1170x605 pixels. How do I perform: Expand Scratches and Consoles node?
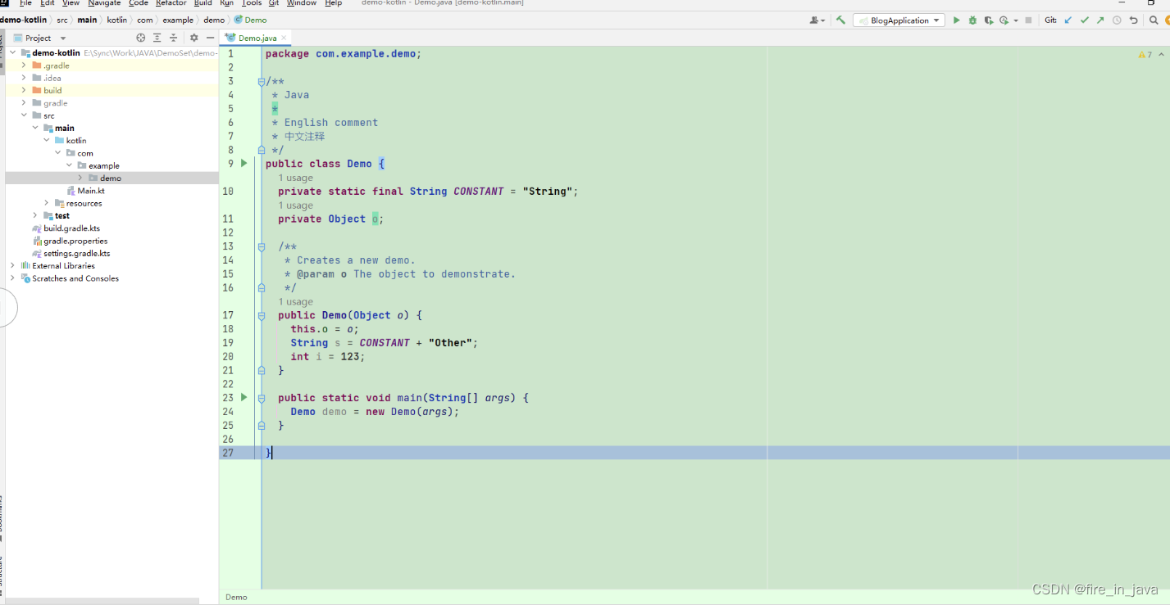pos(12,278)
